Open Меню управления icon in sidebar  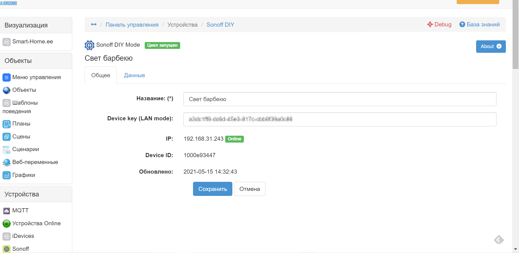pyautogui.click(x=7, y=77)
